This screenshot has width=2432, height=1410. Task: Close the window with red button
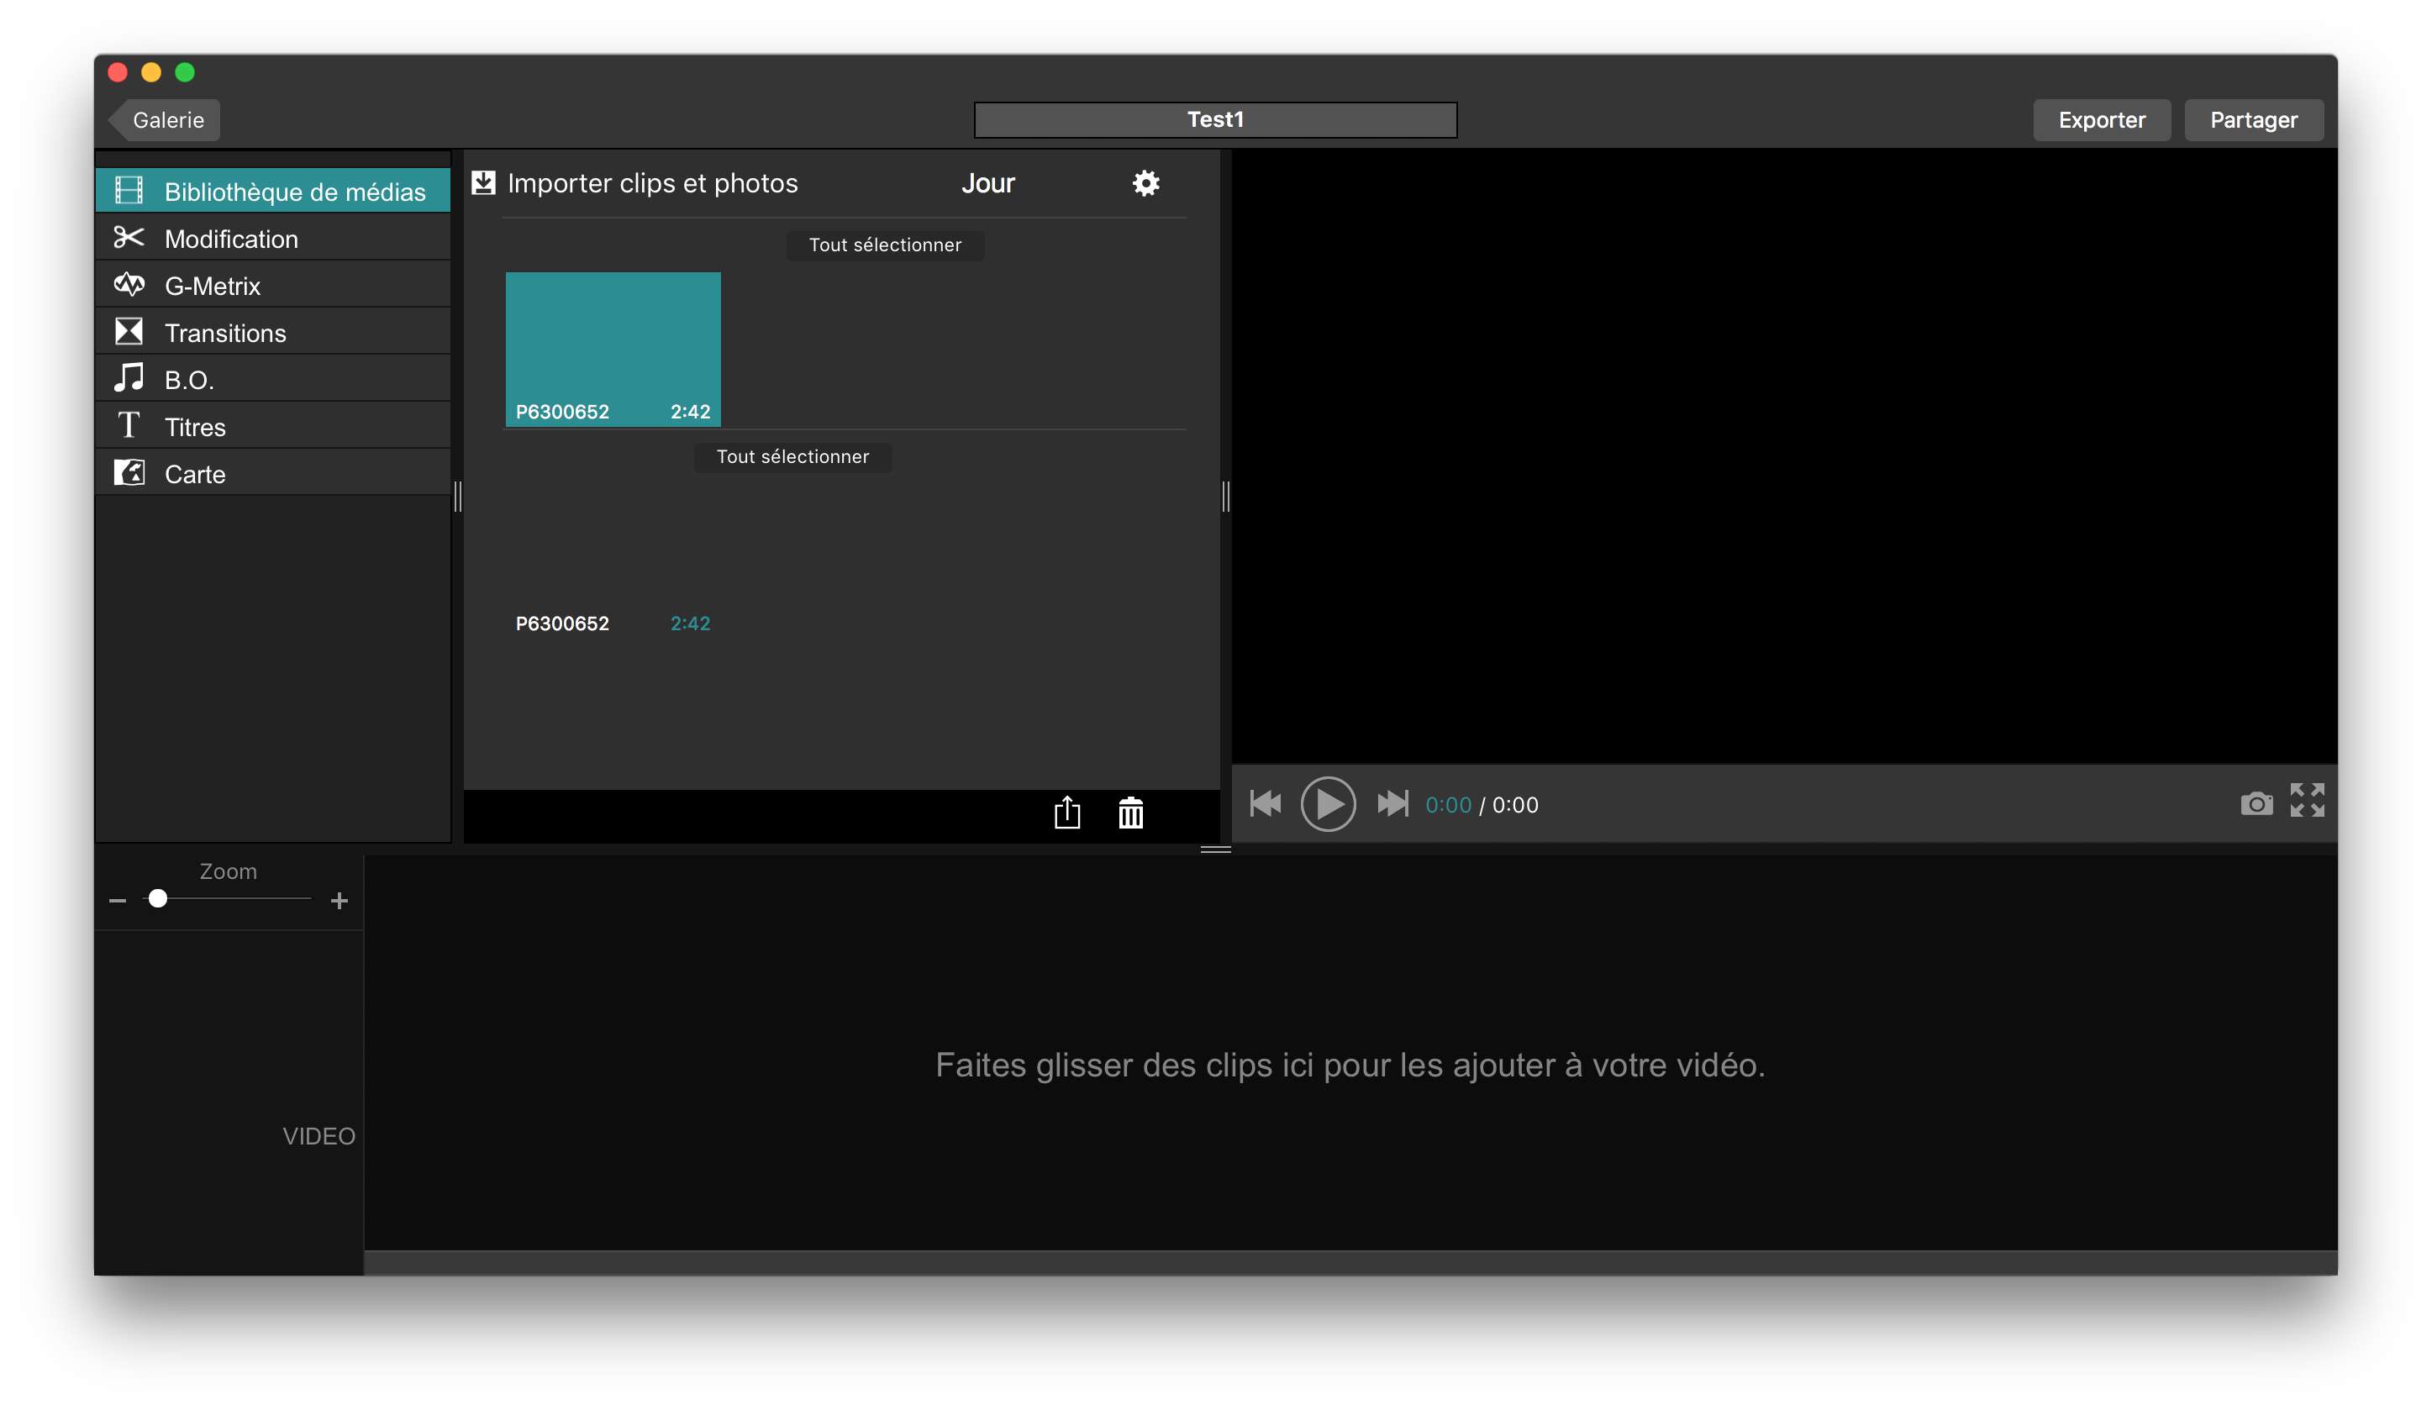(118, 72)
